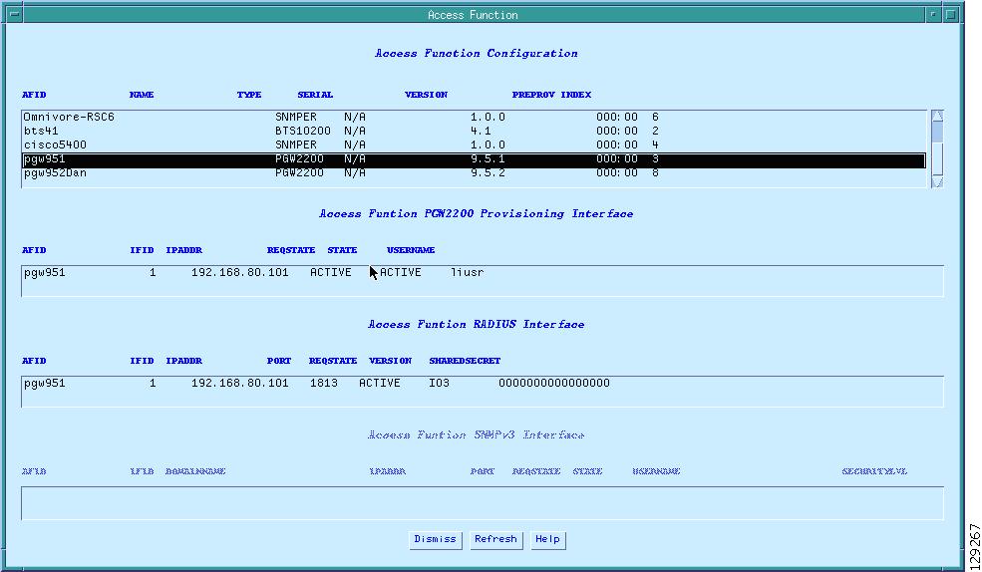Screen dimensions: 982x572
Task: Select the pgw952Dan row
Action: tap(475, 173)
